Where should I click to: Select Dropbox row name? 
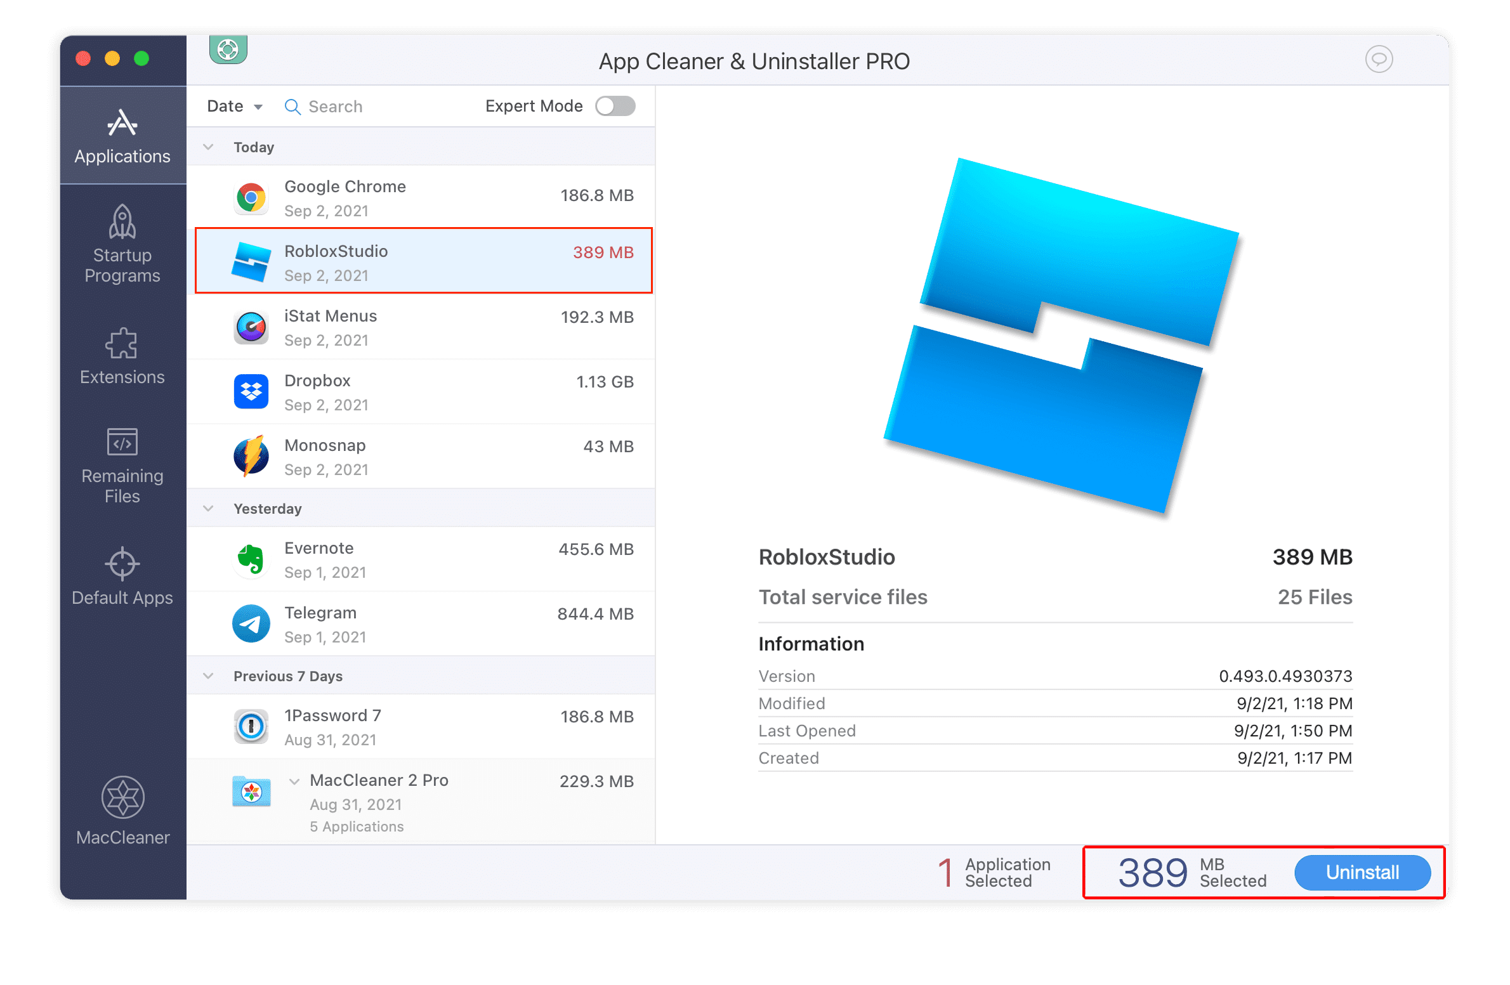click(317, 381)
